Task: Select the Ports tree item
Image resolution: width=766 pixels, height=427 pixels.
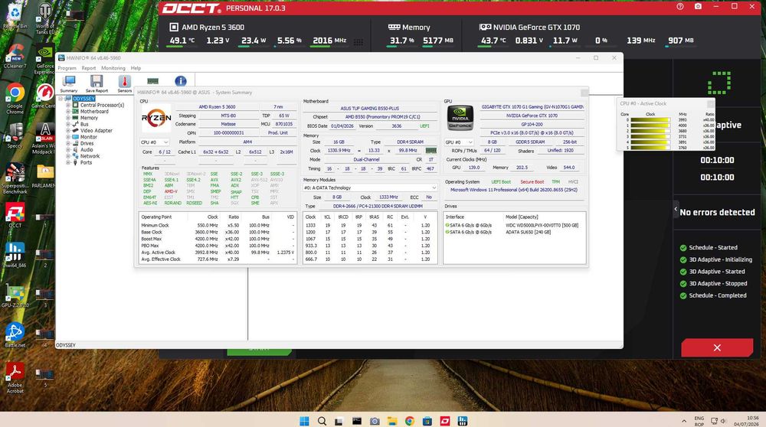Action: [x=86, y=162]
